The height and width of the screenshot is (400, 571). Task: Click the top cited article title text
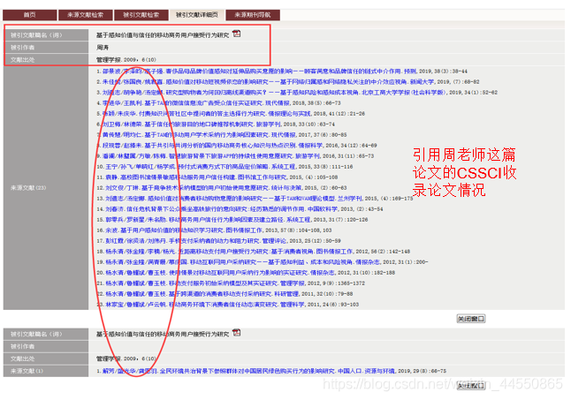pos(163,35)
